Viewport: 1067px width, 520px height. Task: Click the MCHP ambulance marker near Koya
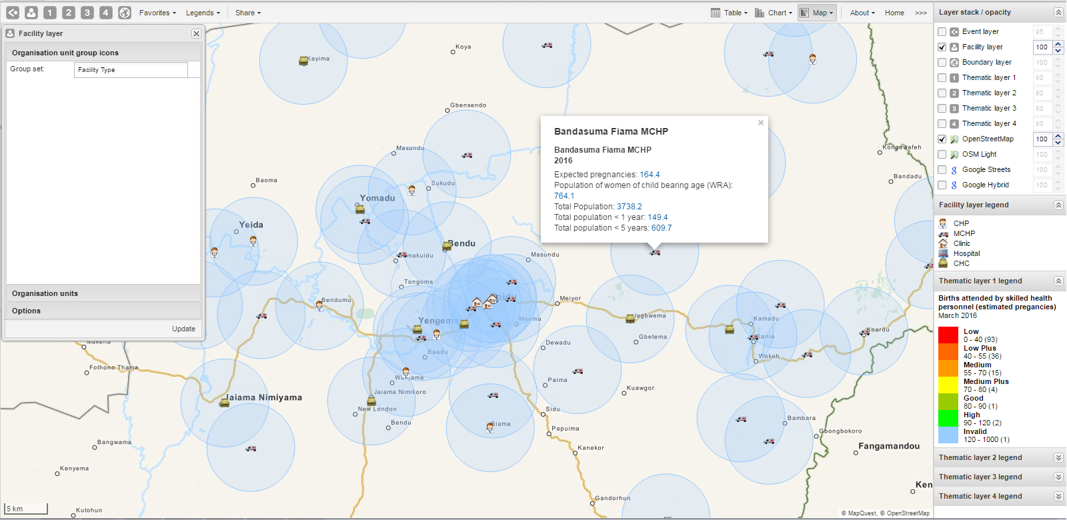pos(547,45)
